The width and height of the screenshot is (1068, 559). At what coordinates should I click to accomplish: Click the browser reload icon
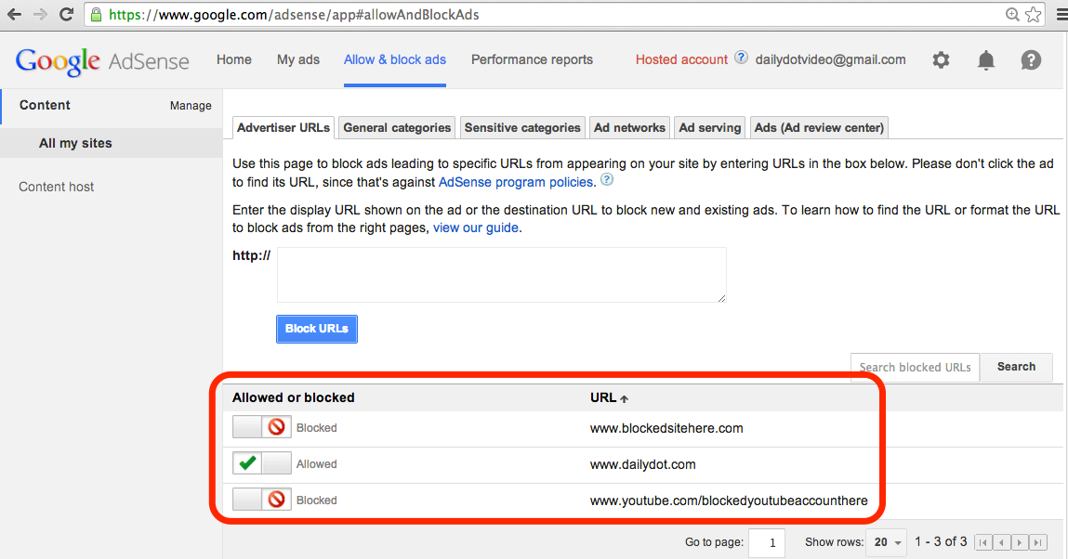coord(66,15)
